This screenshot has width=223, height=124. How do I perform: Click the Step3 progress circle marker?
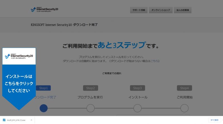click(x=137, y=108)
